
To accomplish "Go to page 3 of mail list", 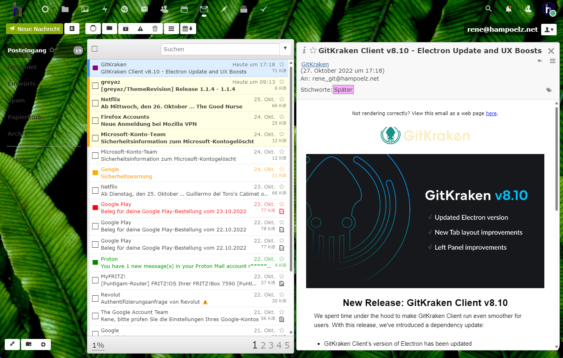I will click(x=271, y=345).
